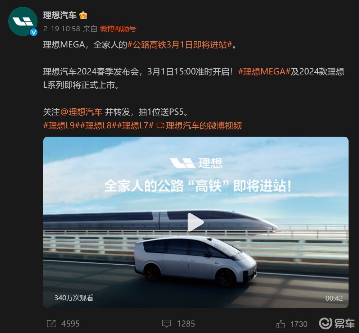Click the 1285 comment count
Viewport: 359px width, 333px height.
(x=186, y=324)
